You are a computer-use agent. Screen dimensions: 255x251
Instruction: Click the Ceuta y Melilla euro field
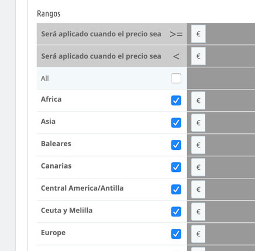pyautogui.click(x=198, y=212)
